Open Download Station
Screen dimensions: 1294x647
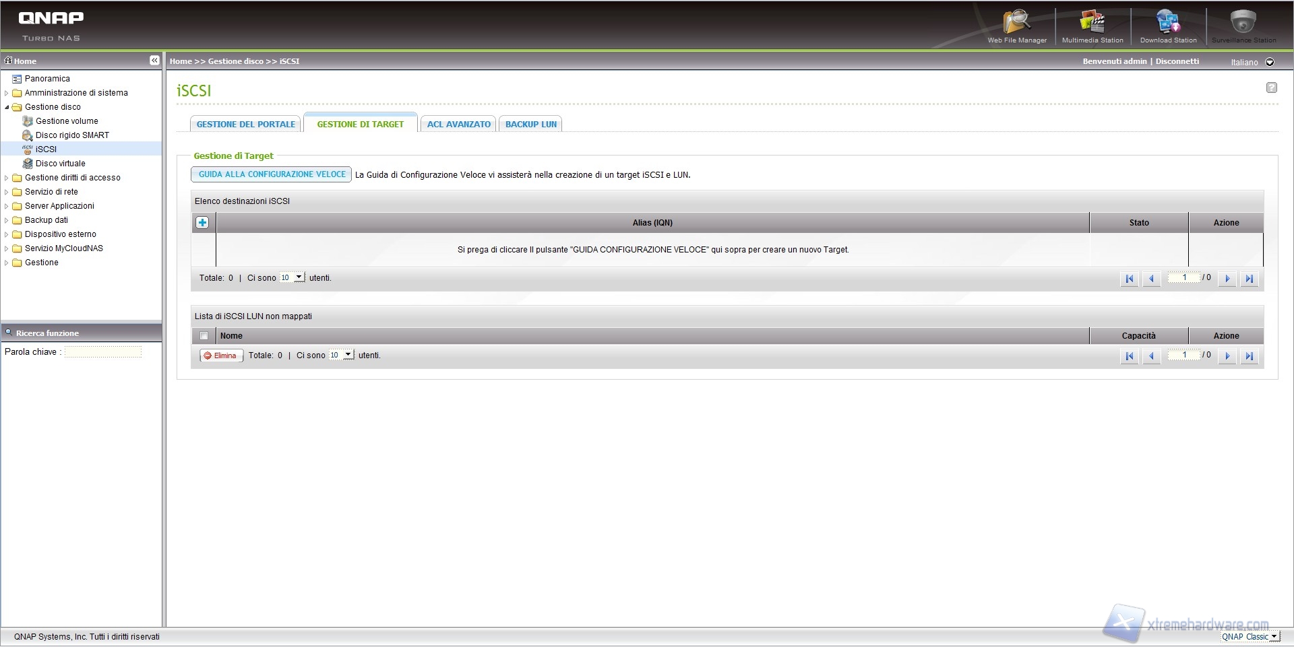coord(1168,26)
